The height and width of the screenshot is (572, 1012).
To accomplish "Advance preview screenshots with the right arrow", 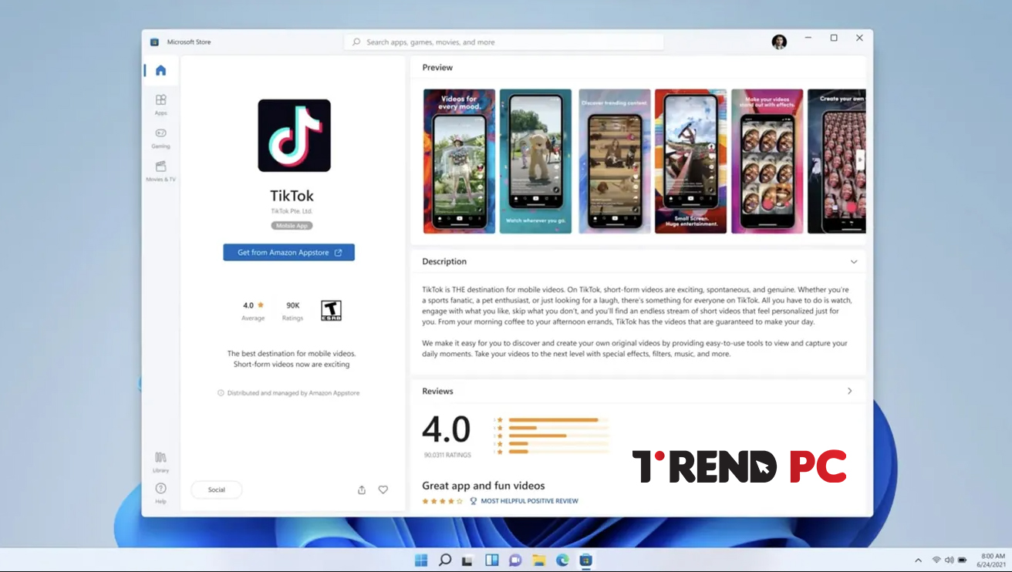I will [860, 160].
